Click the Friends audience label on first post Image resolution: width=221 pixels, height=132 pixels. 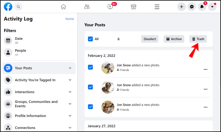(123, 70)
